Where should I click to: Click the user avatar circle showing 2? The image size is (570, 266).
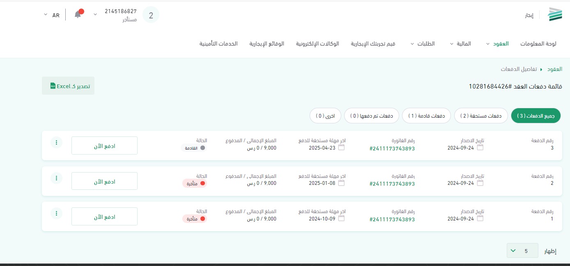point(151,16)
